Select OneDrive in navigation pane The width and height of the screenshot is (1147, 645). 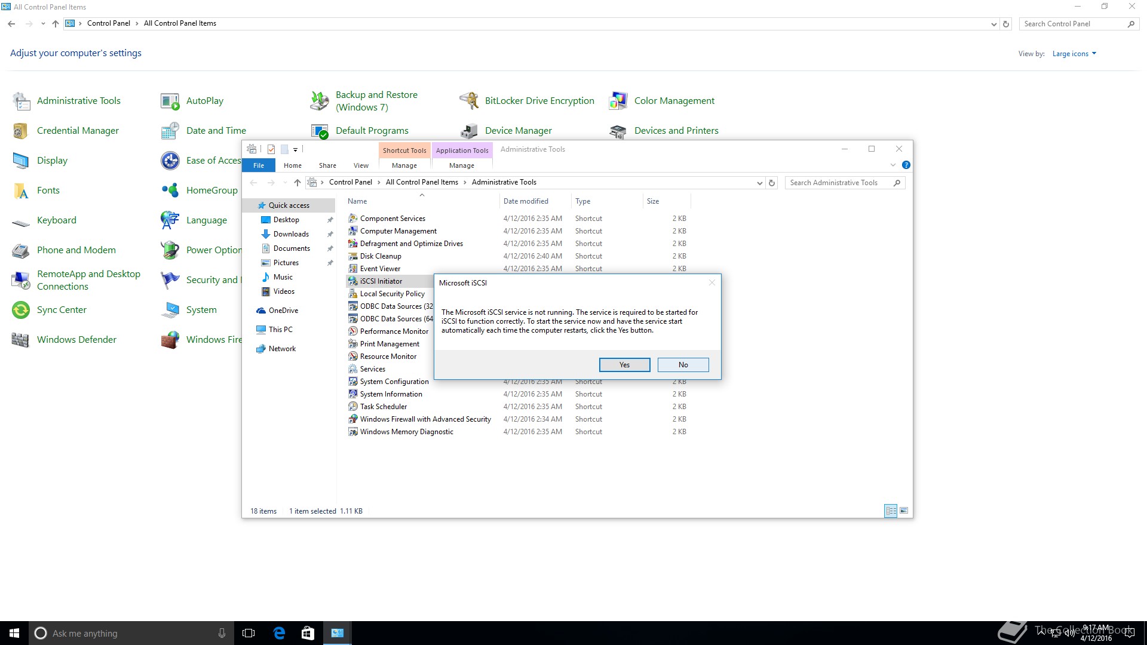coord(283,311)
